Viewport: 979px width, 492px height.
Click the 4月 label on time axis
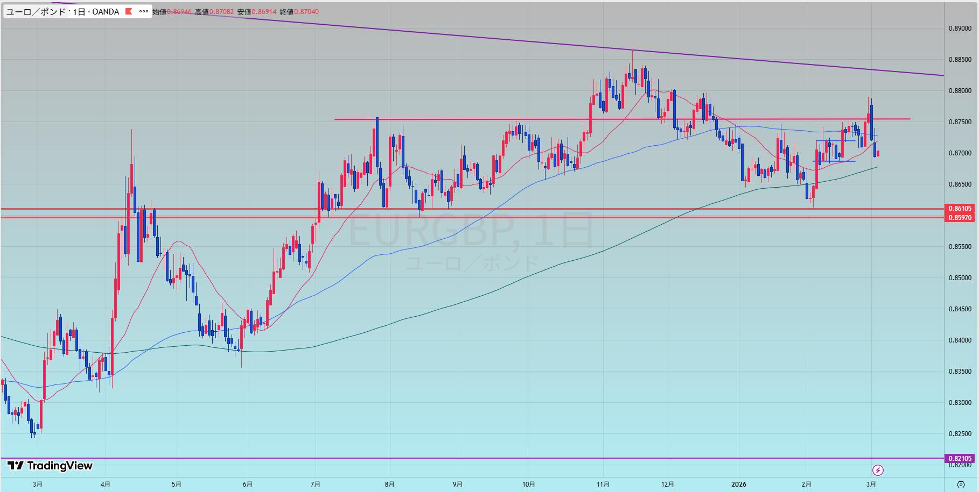(106, 484)
